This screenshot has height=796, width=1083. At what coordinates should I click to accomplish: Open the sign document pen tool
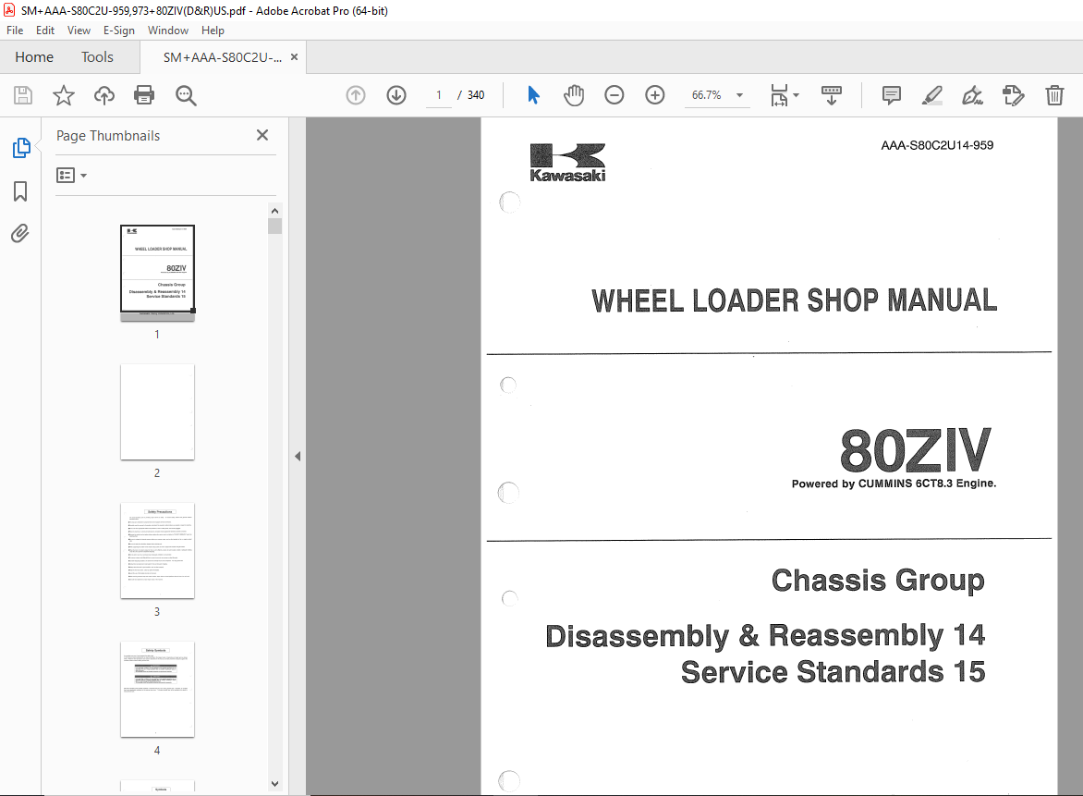click(972, 95)
